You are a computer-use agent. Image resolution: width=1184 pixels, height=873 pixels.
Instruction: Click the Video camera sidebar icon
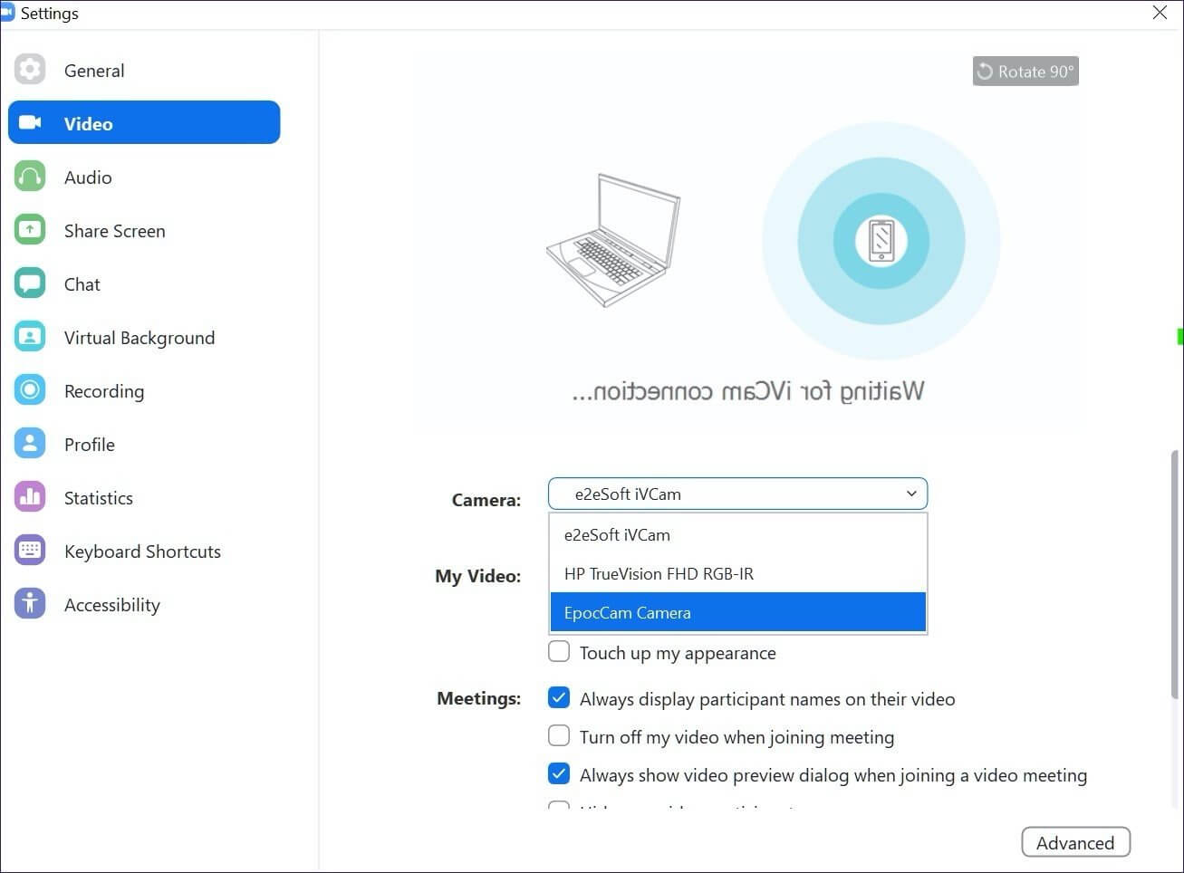(x=30, y=122)
